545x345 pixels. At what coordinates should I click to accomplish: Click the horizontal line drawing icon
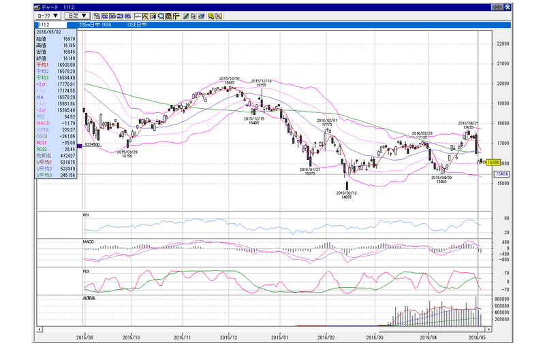(138, 16)
